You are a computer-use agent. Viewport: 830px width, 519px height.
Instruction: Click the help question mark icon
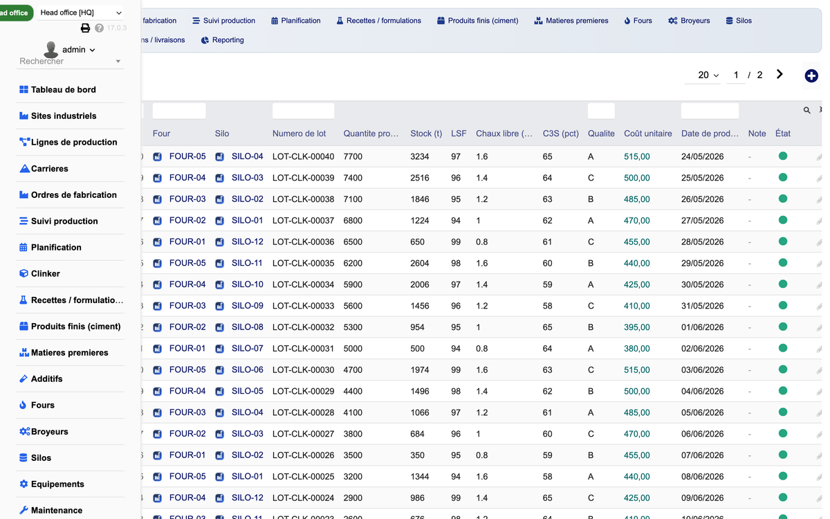(100, 28)
